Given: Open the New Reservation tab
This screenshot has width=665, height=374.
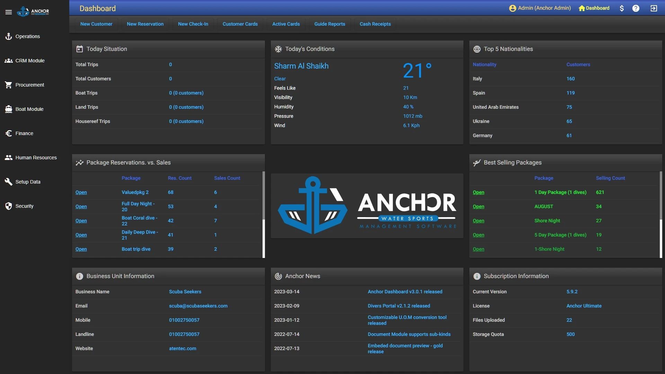Looking at the screenshot, I should [x=145, y=24].
